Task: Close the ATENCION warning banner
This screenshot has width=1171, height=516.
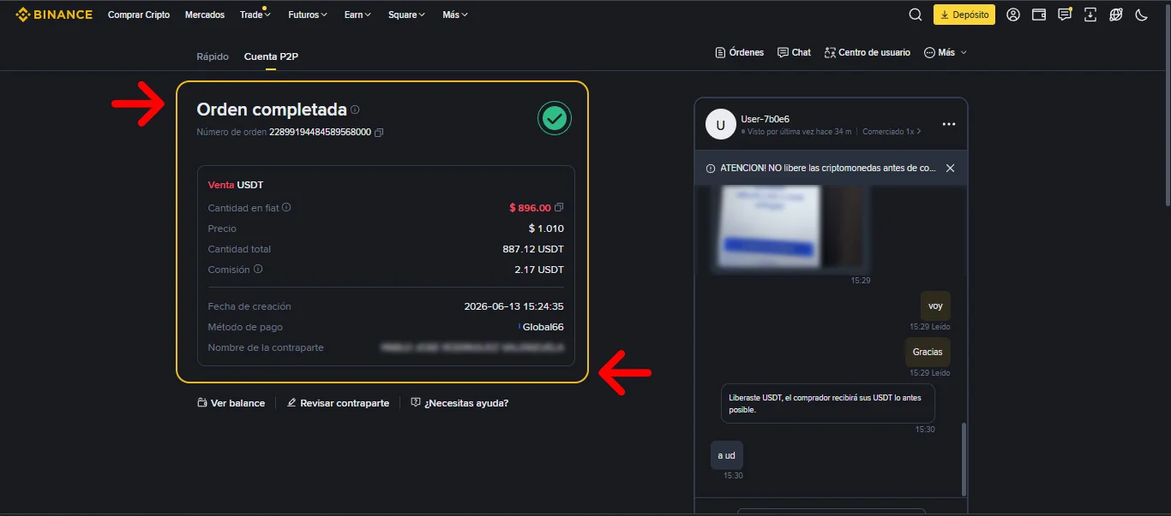Action: 950,169
